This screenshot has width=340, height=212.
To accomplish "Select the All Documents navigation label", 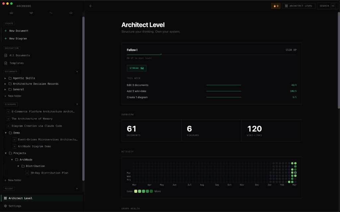I will tap(20, 55).
